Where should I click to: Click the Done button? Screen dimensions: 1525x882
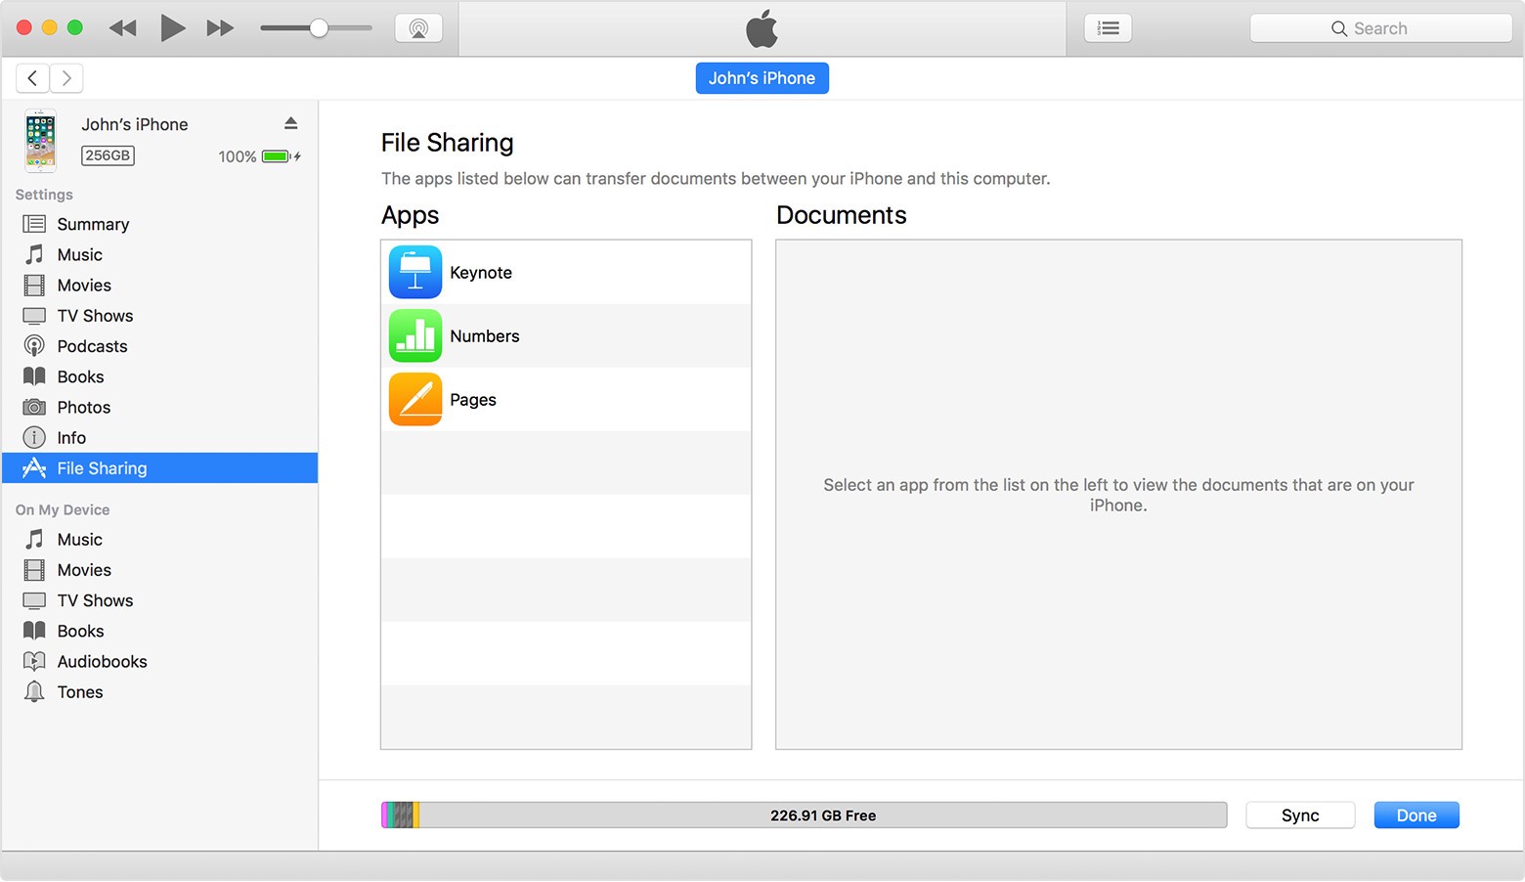(x=1416, y=816)
